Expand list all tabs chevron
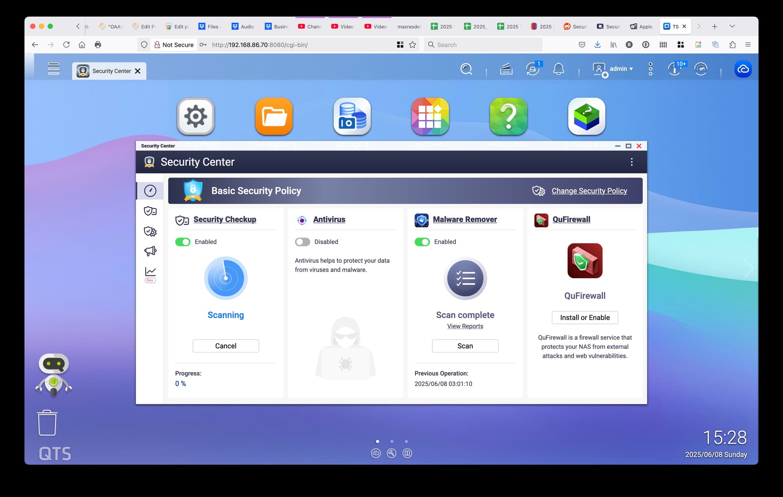Screen dimensions: 783x497 (732, 27)
